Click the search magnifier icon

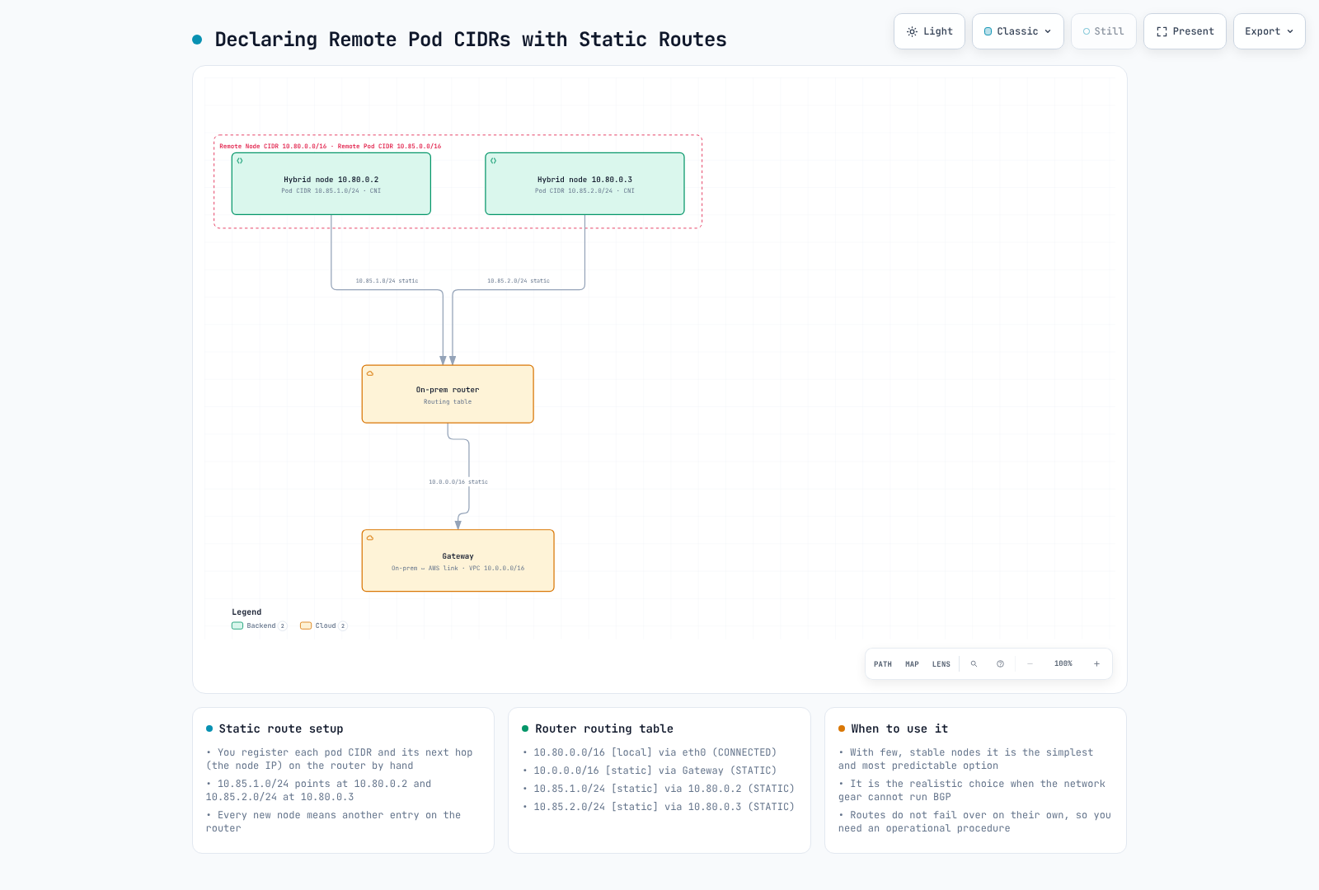click(x=974, y=664)
